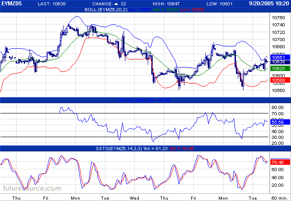Click SSTO(EYMZ5,14,3,3) %K = 81.23 header text
This screenshot has height=201, width=291.
[x=132, y=148]
